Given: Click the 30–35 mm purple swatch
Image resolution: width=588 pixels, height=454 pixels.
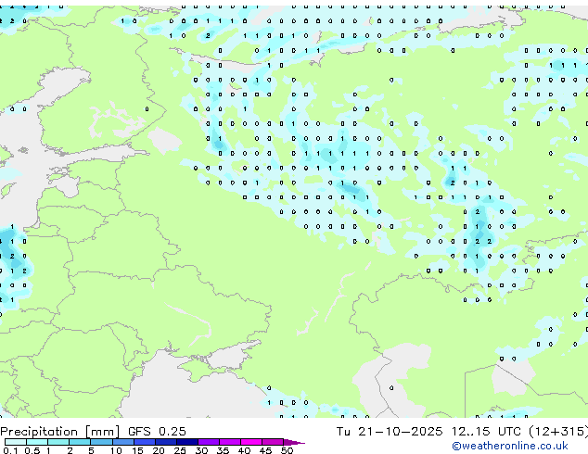Looking at the screenshot, I should [x=209, y=442].
